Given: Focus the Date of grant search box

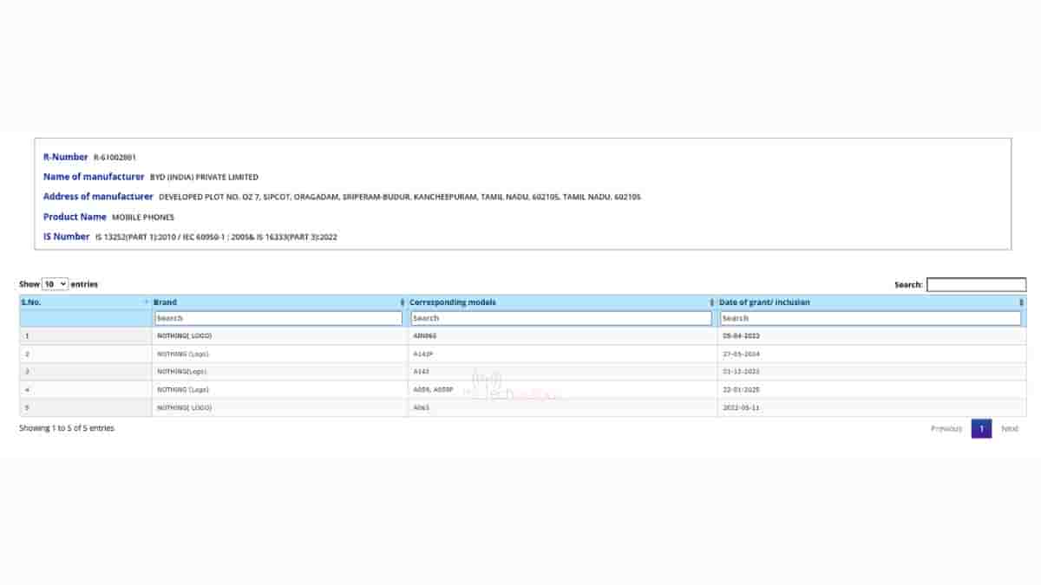Looking at the screenshot, I should pyautogui.click(x=870, y=318).
